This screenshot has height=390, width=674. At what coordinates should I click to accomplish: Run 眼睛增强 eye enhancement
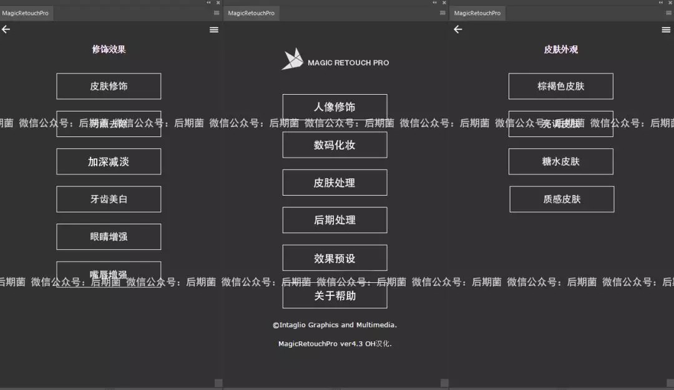109,237
